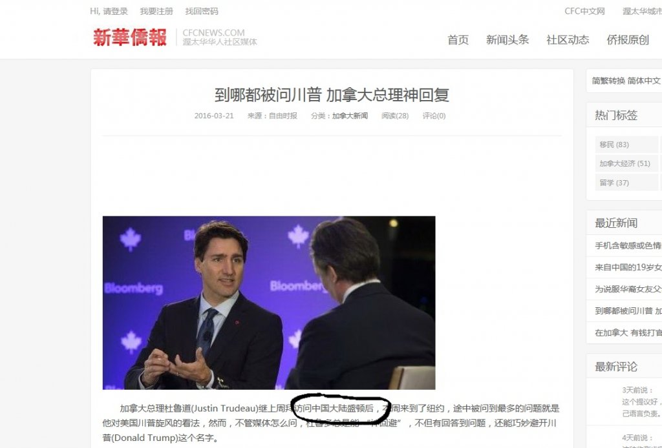This screenshot has width=662, height=448.
Task: Click the Trudeau Bloomberg interview photo
Action: (269, 303)
